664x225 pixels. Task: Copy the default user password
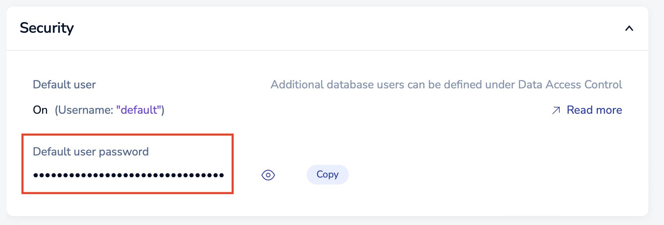328,175
